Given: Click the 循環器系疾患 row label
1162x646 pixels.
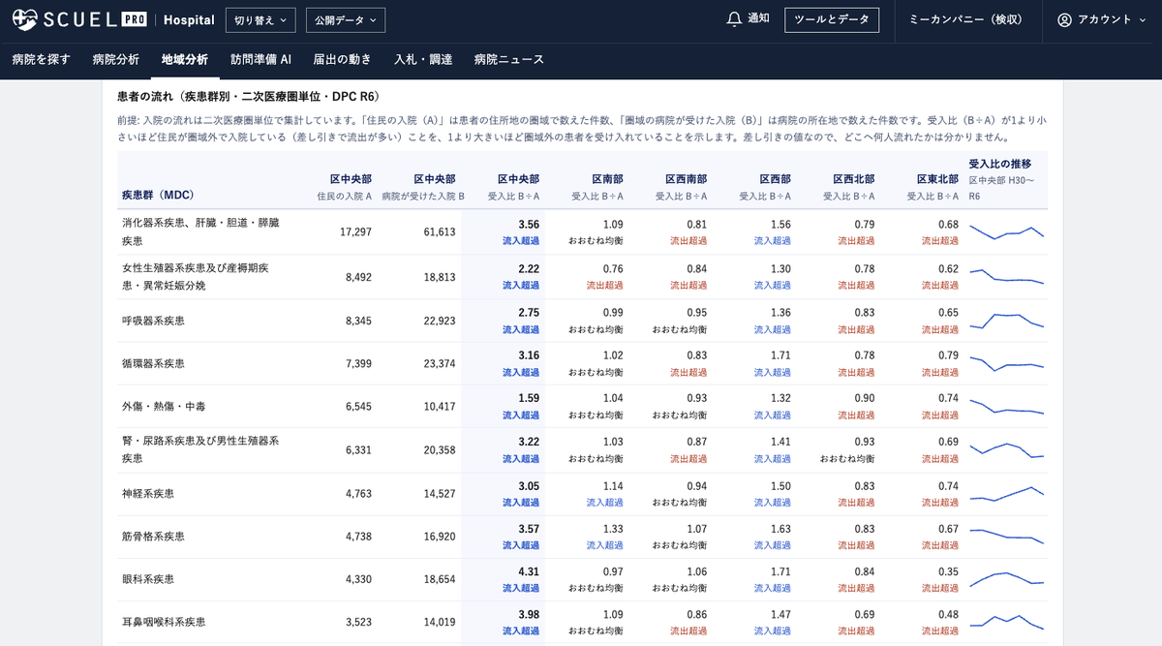Looking at the screenshot, I should coord(153,364).
